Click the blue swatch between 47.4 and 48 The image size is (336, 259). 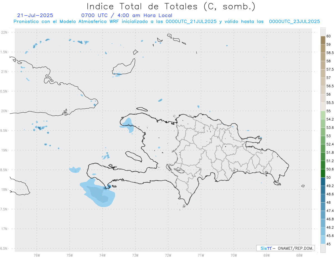point(323,206)
